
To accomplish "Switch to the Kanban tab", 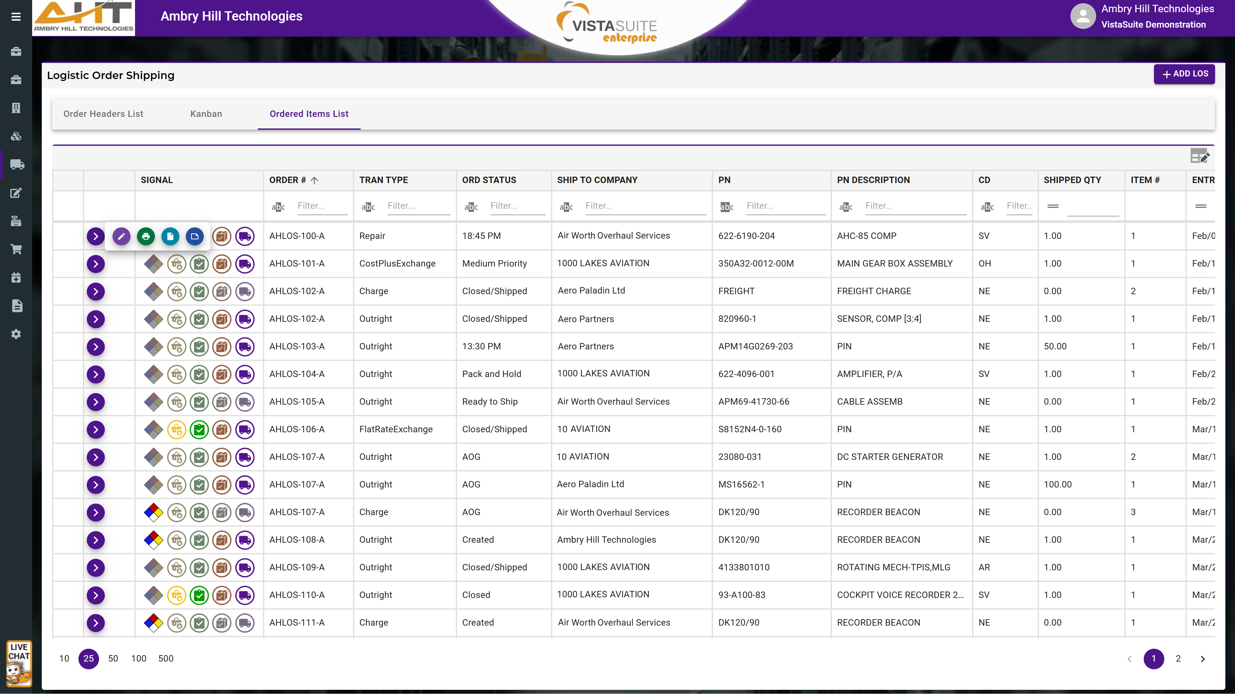I will point(206,114).
